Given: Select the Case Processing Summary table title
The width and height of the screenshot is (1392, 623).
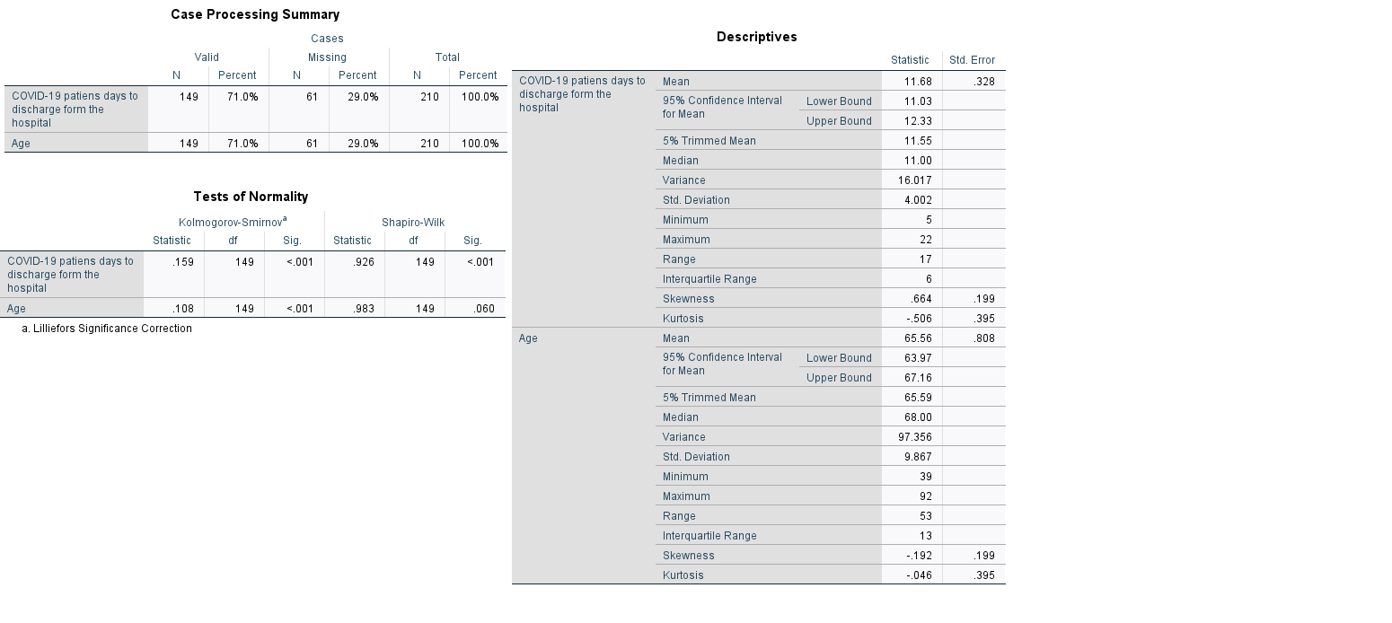Looking at the screenshot, I should (255, 14).
